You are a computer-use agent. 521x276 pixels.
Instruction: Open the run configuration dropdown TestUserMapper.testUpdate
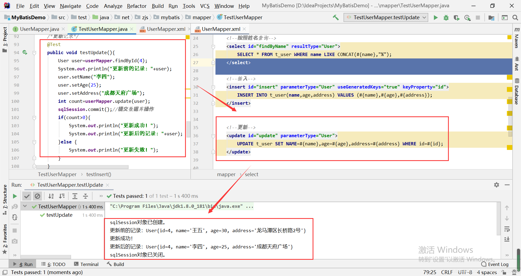pyautogui.click(x=386, y=18)
